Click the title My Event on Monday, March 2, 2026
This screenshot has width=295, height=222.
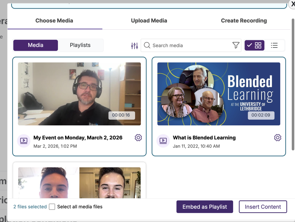coord(78,138)
